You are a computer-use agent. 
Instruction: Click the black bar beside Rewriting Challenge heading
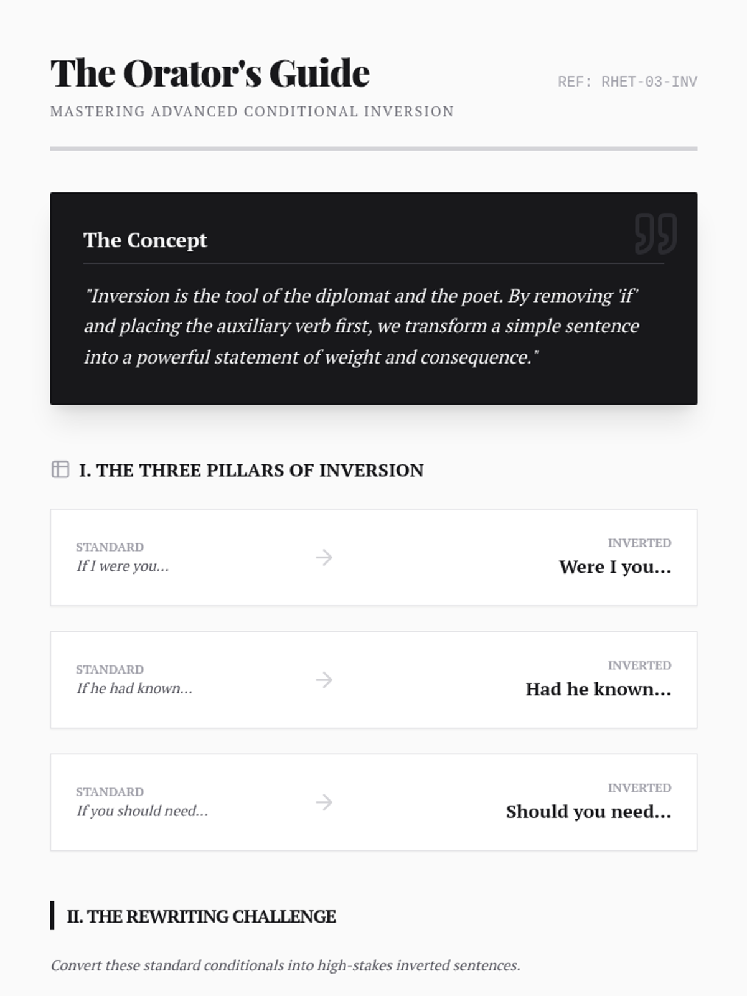tap(52, 915)
